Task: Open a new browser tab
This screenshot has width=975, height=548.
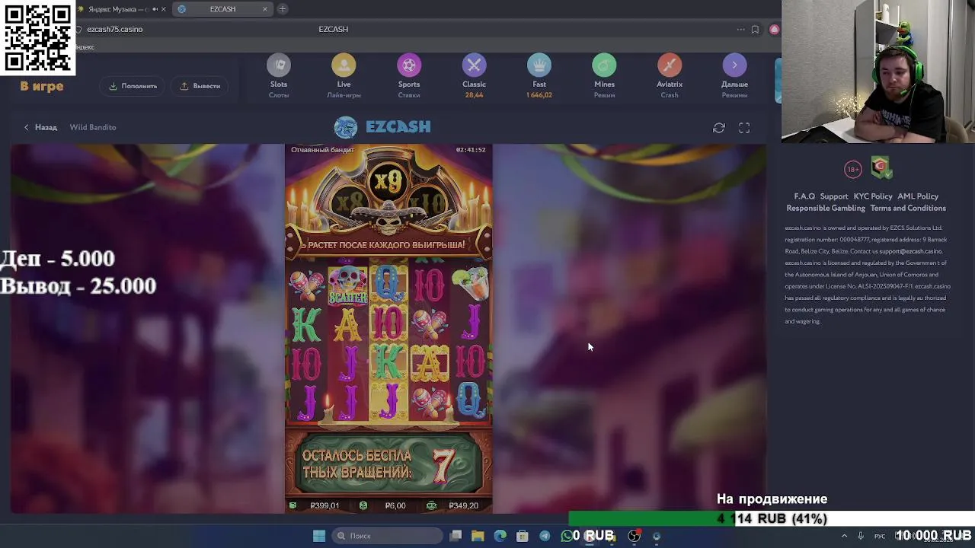Action: pyautogui.click(x=283, y=9)
